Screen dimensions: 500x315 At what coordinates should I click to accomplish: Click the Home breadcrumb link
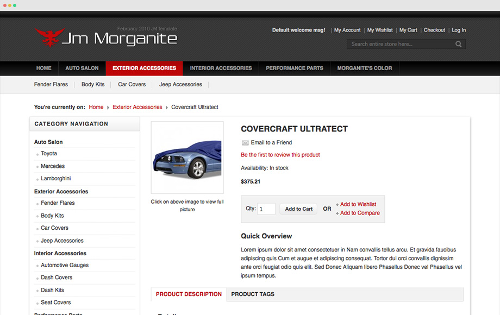coord(96,107)
